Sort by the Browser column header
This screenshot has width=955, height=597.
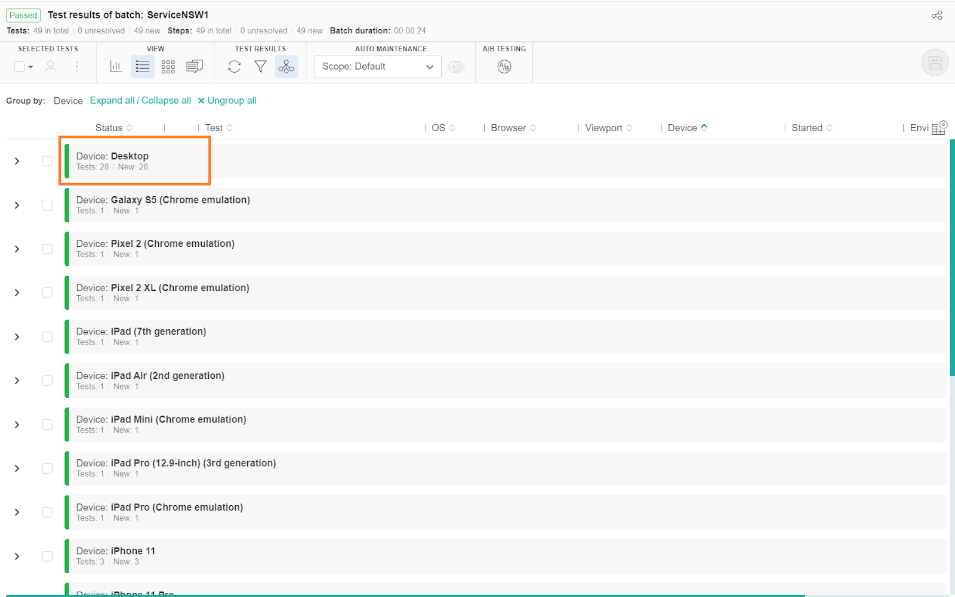pyautogui.click(x=509, y=128)
